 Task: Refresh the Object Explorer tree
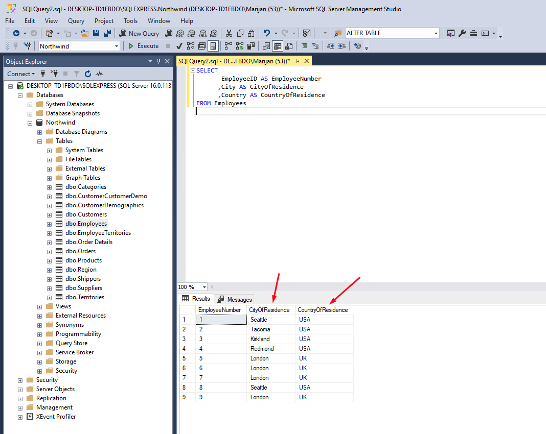click(x=88, y=74)
